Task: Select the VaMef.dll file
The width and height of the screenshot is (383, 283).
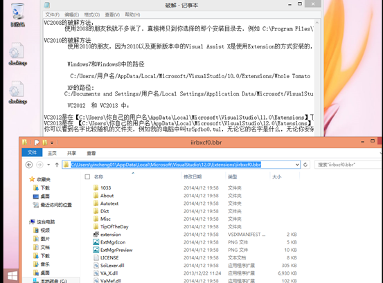Action: point(107,280)
